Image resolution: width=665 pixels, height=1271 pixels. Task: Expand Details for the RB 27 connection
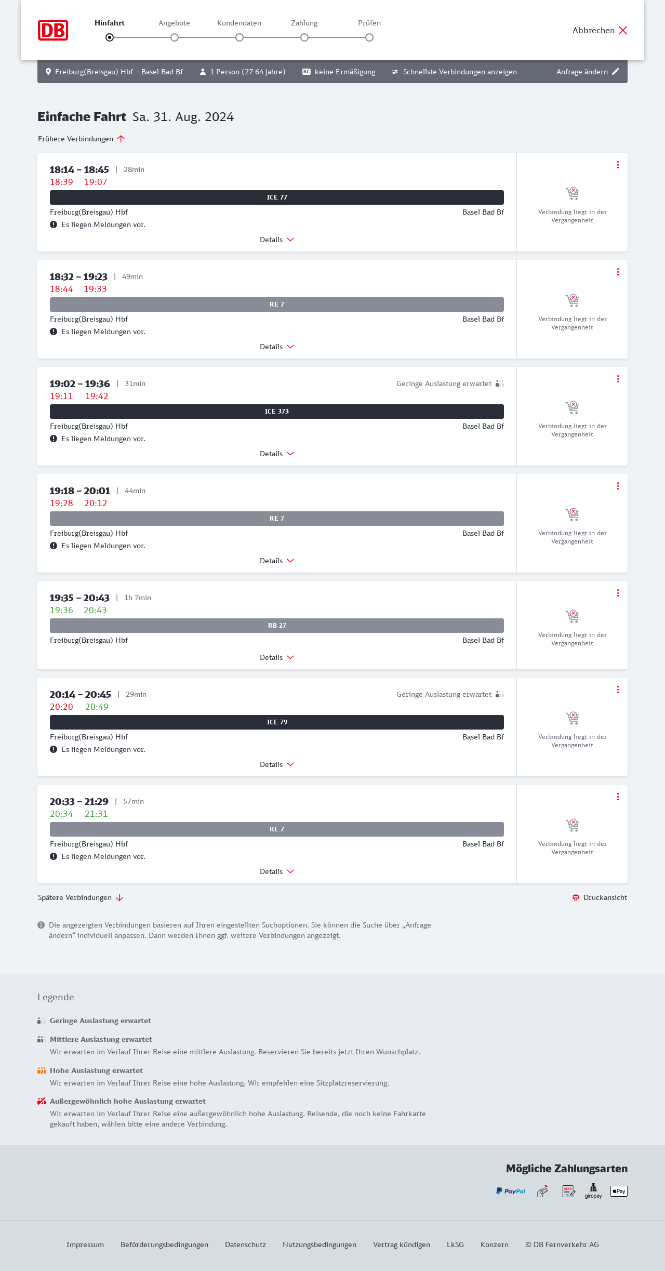277,657
